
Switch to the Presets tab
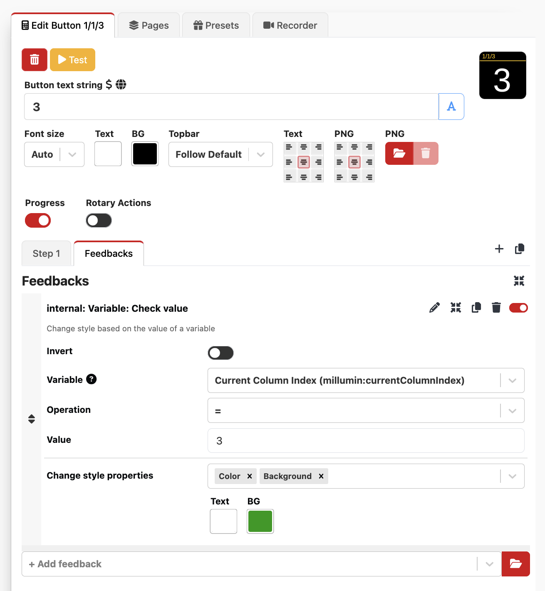click(216, 25)
